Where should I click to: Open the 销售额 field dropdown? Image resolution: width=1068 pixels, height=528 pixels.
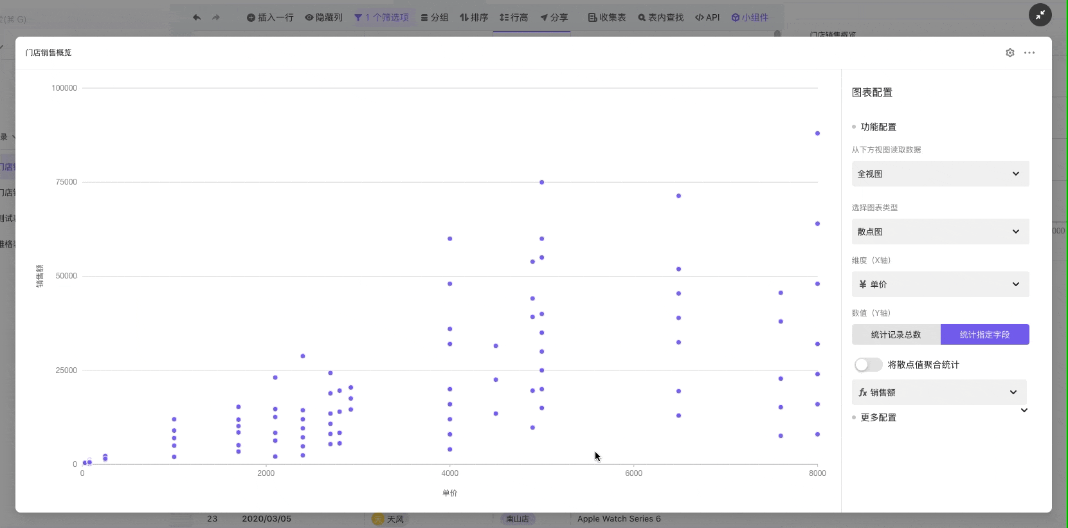[x=939, y=392]
